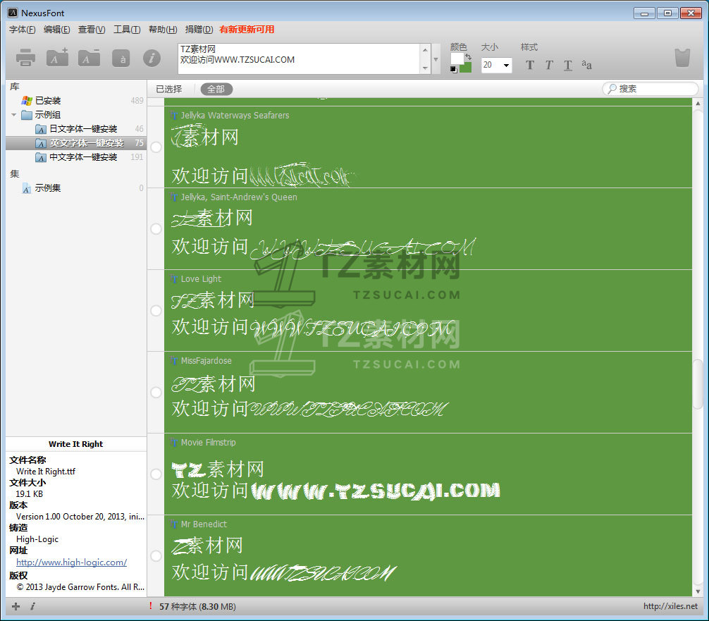This screenshot has width=709, height=621.
Task: Click the search magnifier icon
Action: point(612,89)
